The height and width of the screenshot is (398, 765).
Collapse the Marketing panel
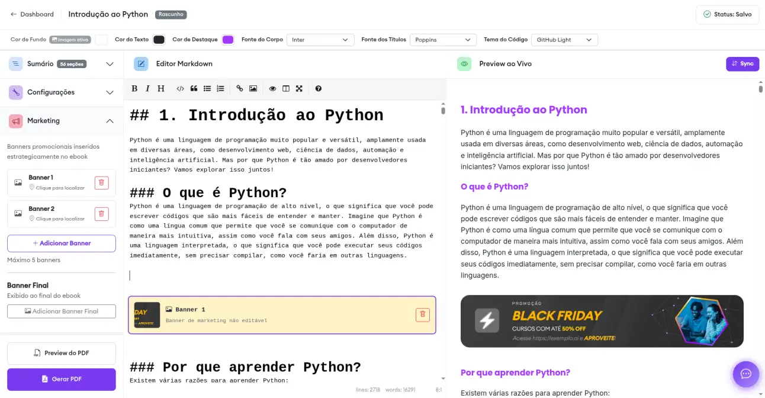click(110, 121)
